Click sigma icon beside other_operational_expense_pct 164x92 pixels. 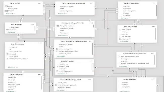point(119,64)
